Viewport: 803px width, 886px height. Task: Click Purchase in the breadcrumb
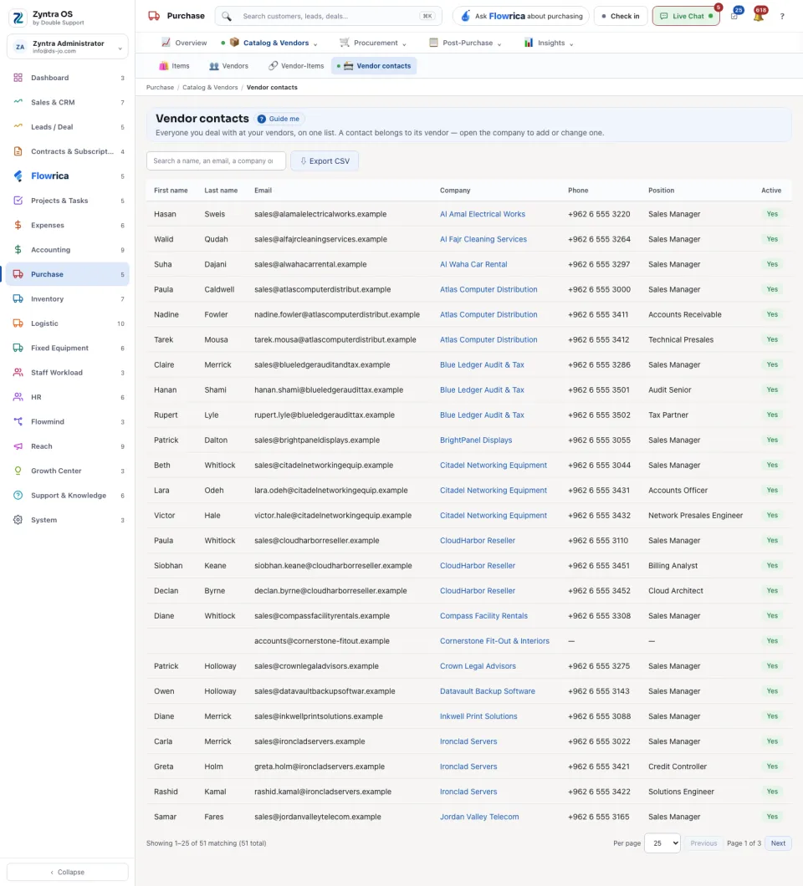coord(160,88)
